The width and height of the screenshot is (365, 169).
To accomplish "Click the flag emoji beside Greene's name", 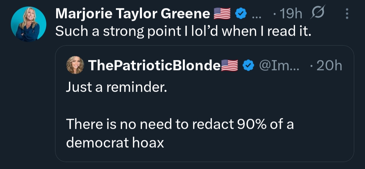I will pos(222,14).
